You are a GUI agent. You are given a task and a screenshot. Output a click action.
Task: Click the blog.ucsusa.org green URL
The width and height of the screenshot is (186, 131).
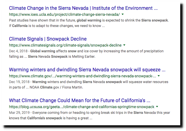[82, 107]
